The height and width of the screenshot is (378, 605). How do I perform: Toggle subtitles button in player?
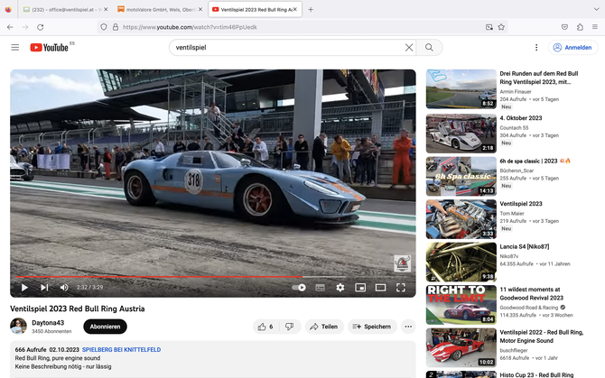pos(320,288)
